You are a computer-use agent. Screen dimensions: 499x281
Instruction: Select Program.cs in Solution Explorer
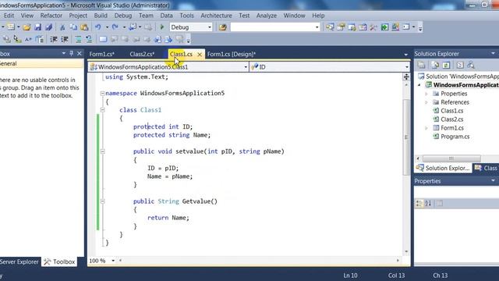coord(455,137)
